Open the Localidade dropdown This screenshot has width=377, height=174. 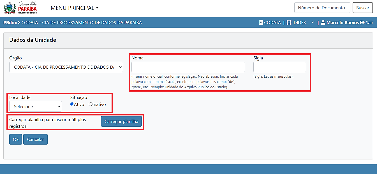[36, 106]
